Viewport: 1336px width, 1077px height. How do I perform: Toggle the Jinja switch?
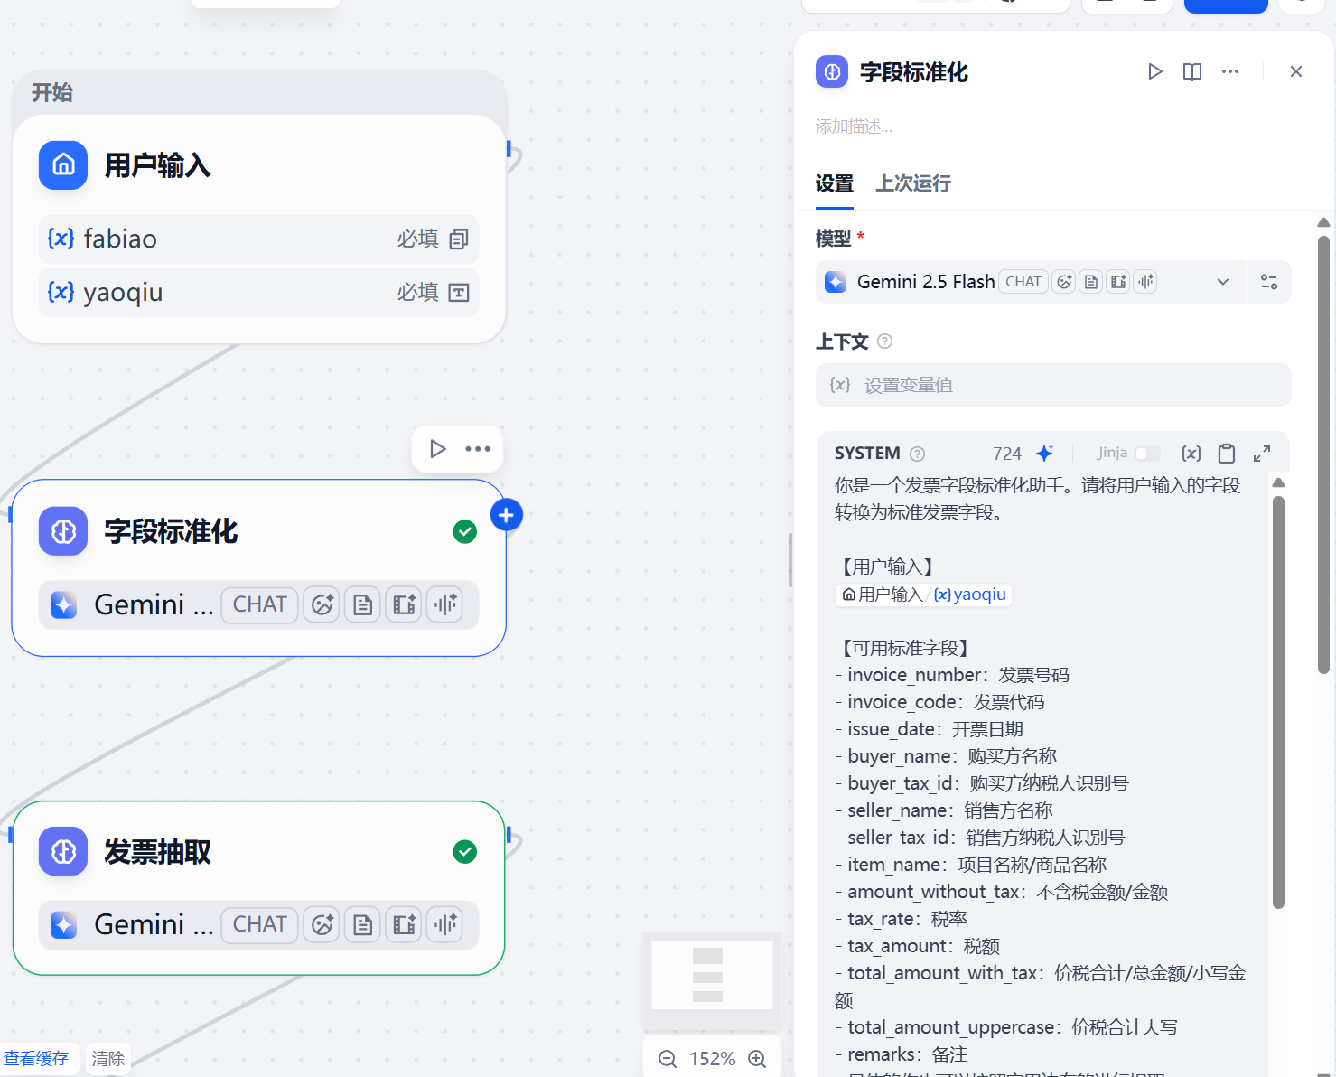coord(1147,454)
